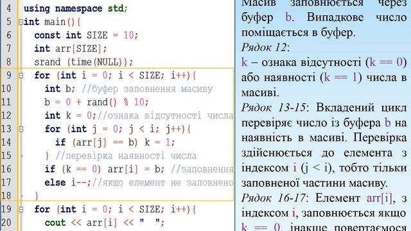Click '(k == 1)' in the explanation panel
Viewport: 411px width, 231px height.
[x=341, y=78]
